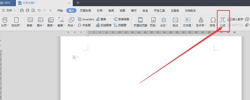Expand the paste options arrow in document
The width and height of the screenshot is (250, 100).
pos(78,57)
